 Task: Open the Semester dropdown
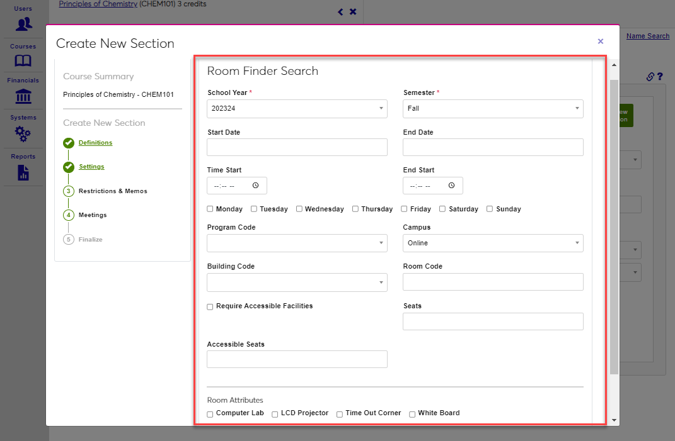pyautogui.click(x=493, y=109)
